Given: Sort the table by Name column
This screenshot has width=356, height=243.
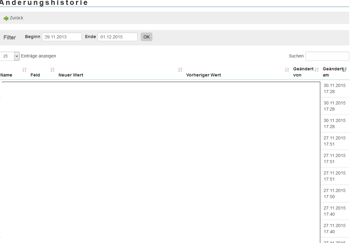Looking at the screenshot, I should (25, 70).
